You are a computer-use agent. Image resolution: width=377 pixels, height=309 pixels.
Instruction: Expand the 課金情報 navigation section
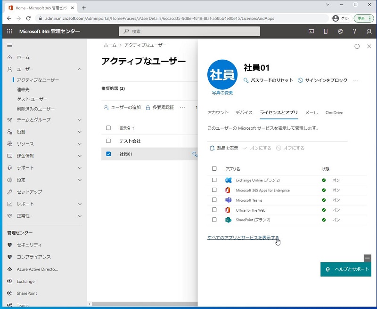(80, 156)
